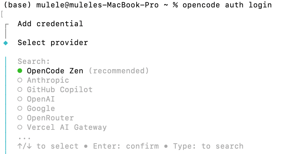Image resolution: width=305 pixels, height=154 pixels.
Task: Click the "Enter: confirm" hint
Action: point(126,146)
